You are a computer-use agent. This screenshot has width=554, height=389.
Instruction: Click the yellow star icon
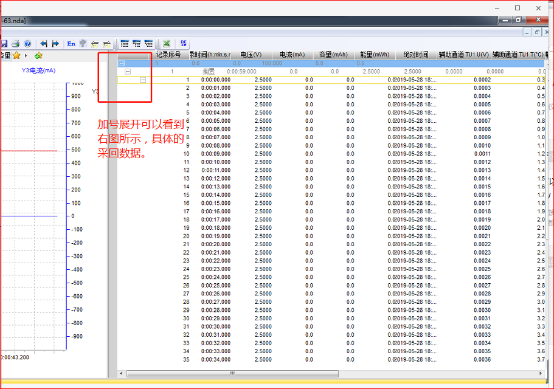pyautogui.click(x=16, y=55)
